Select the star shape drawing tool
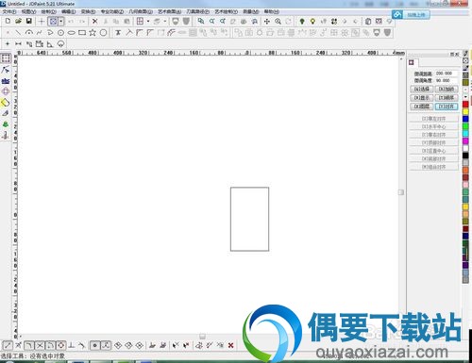Viewport: 472px width, 363px height. point(93,32)
